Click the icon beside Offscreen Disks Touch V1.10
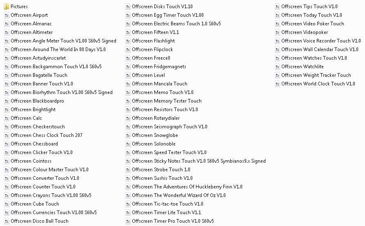The image size is (365, 226). pos(128,7)
